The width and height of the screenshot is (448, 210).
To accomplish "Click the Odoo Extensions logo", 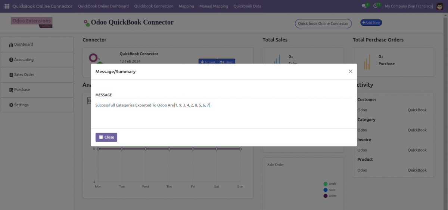I will click(32, 22).
